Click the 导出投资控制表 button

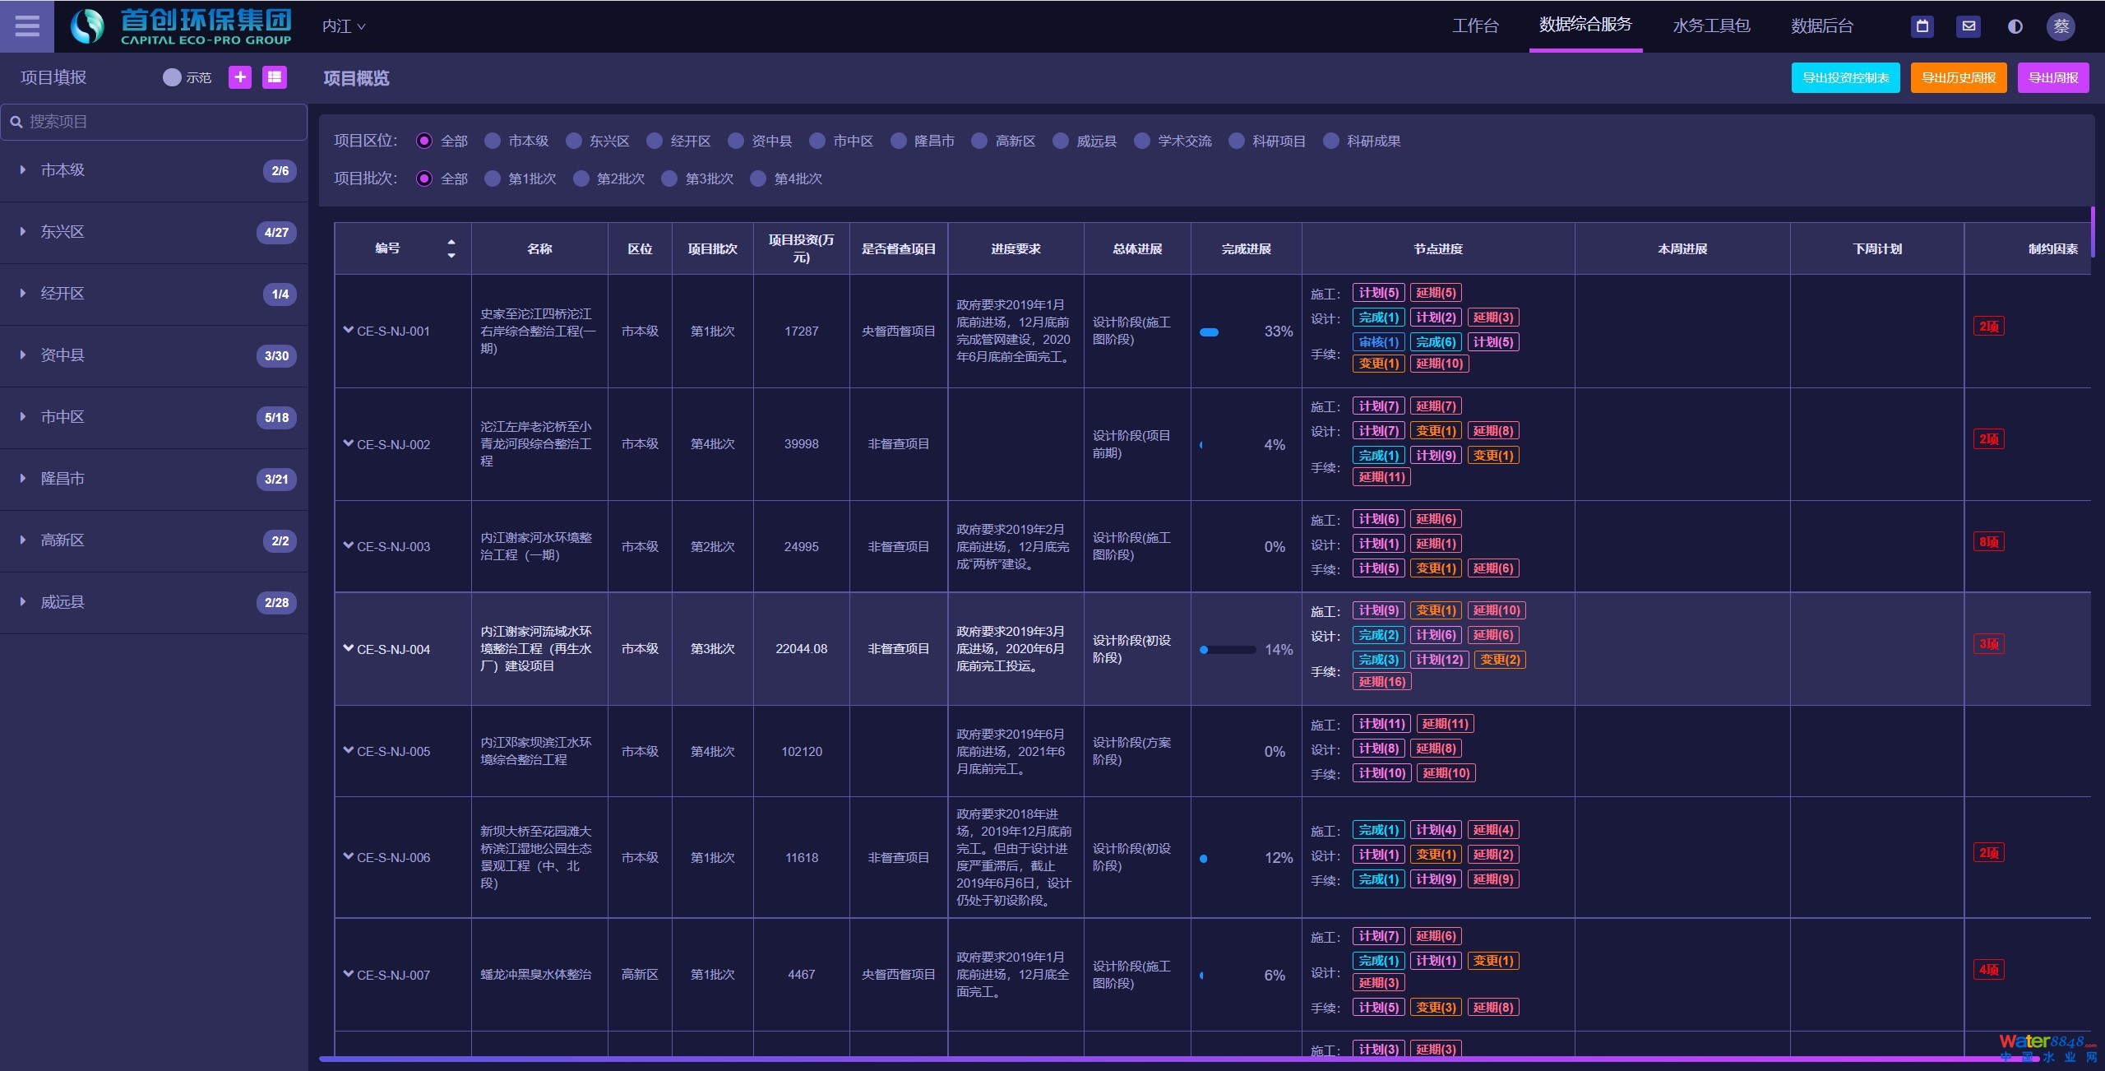[x=1845, y=78]
